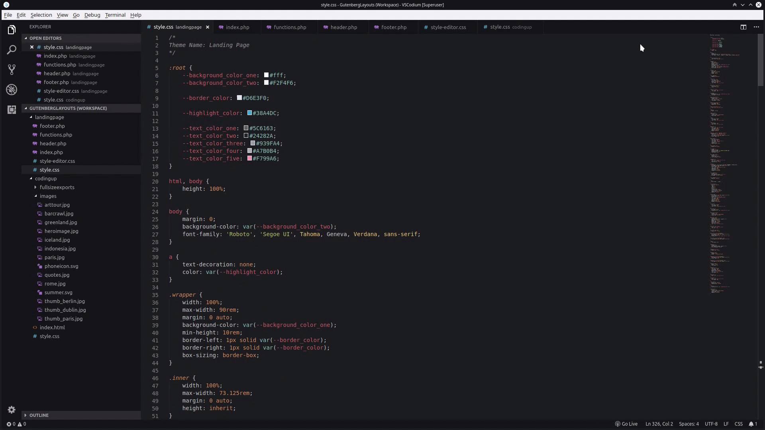
Task: Close the style.css landingpage tab
Action: coord(207,27)
